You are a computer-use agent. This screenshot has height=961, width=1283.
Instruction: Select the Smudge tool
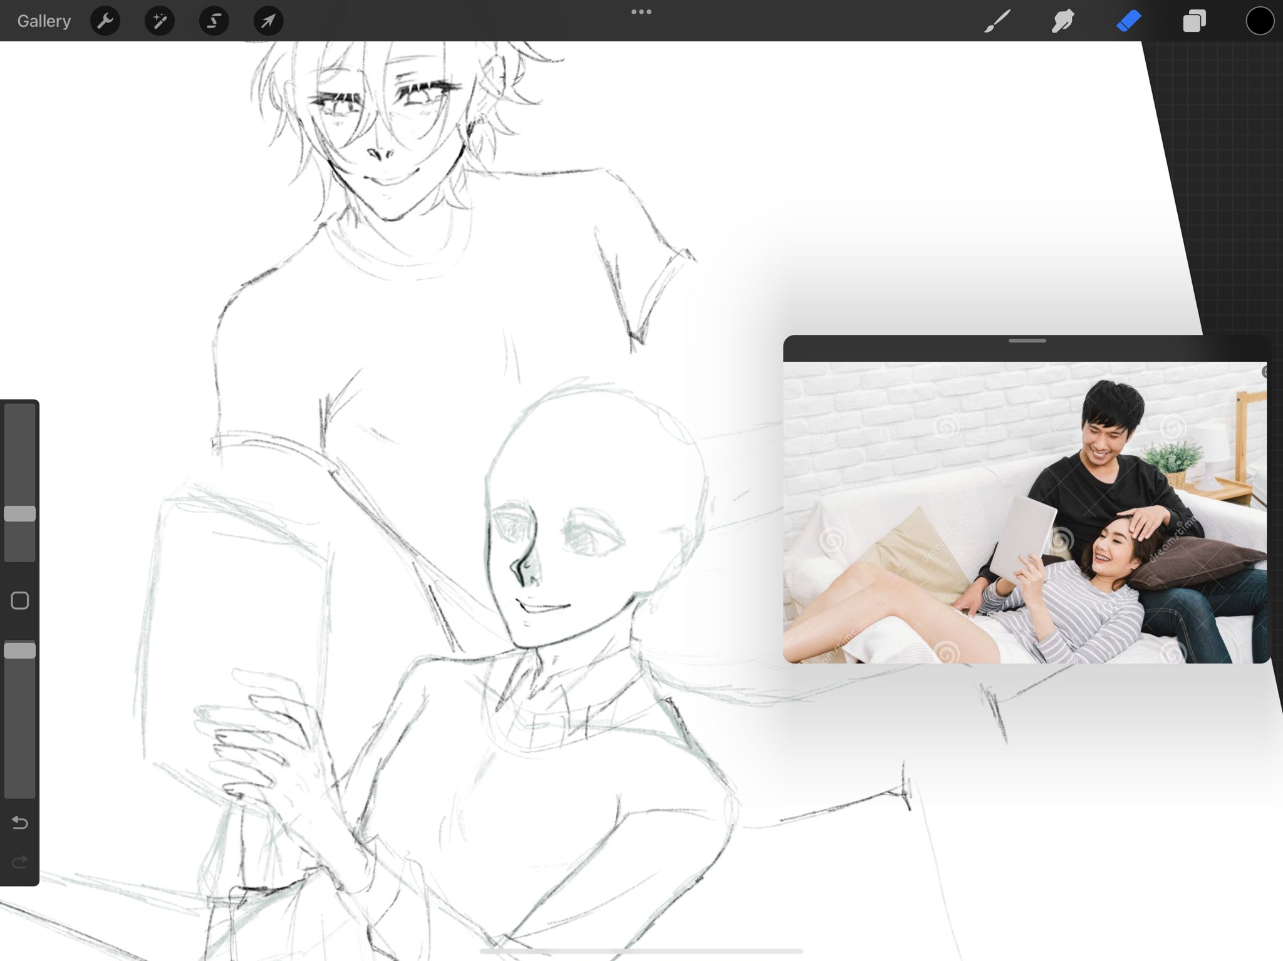point(1063,21)
